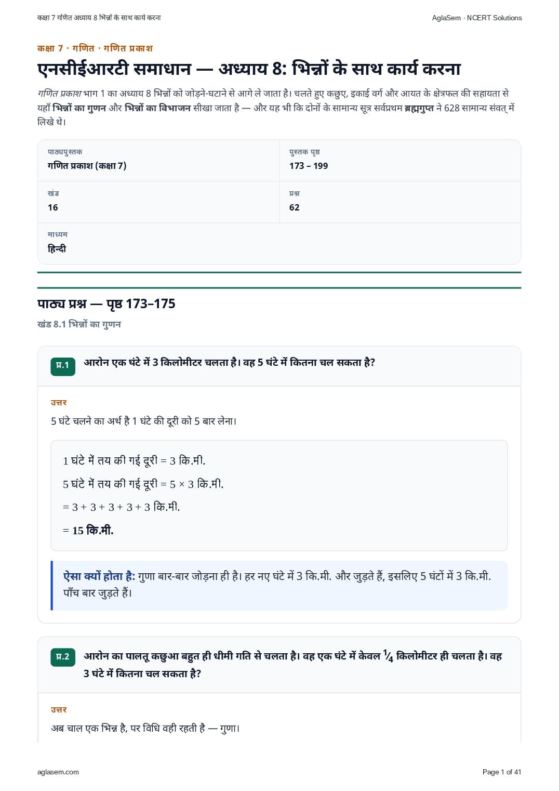Click the question text about आरोन का पालतू कछुआ
Screen dimensions: 559x791
coord(293,665)
